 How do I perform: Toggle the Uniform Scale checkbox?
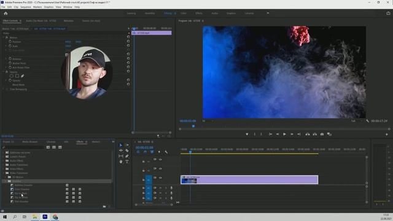coord(66,55)
